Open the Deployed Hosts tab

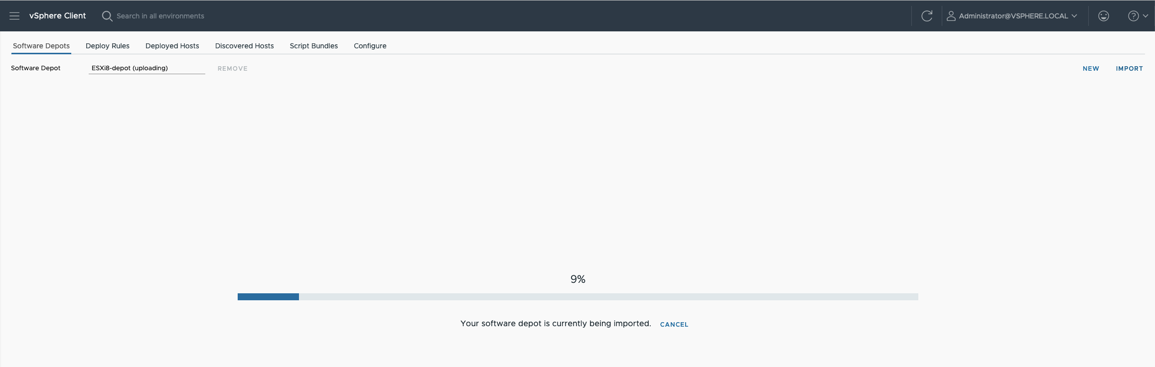pos(172,46)
